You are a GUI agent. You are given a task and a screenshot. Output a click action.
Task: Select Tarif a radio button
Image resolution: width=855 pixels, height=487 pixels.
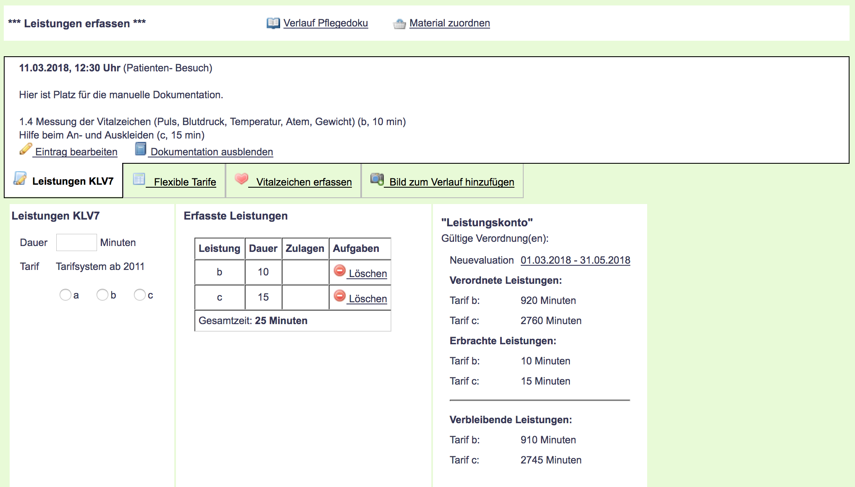tap(66, 295)
